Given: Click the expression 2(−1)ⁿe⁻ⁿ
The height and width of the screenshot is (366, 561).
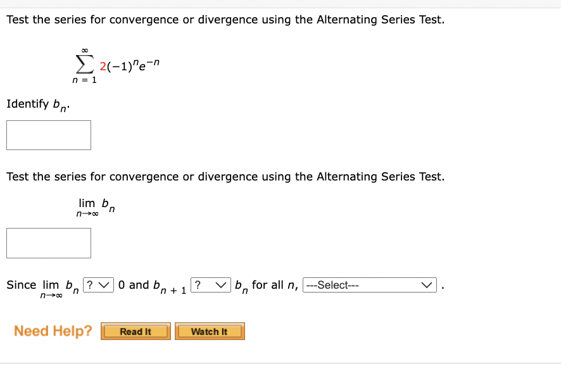Looking at the screenshot, I should pyautogui.click(x=130, y=64).
